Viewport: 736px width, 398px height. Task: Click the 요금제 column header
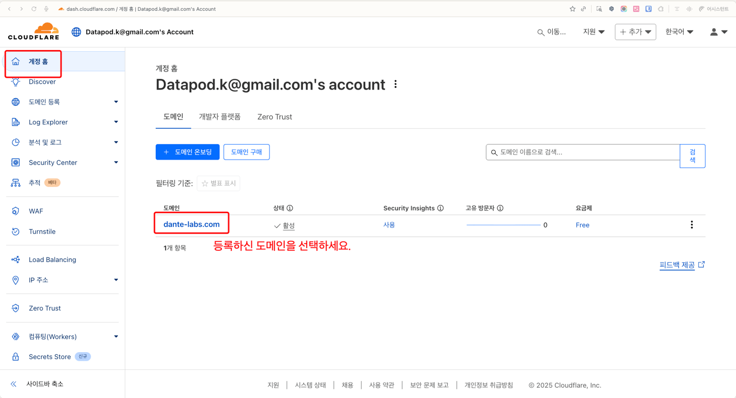click(584, 208)
